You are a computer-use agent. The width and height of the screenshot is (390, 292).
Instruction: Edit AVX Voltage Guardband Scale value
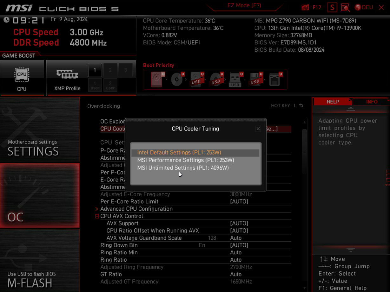[x=236, y=238]
